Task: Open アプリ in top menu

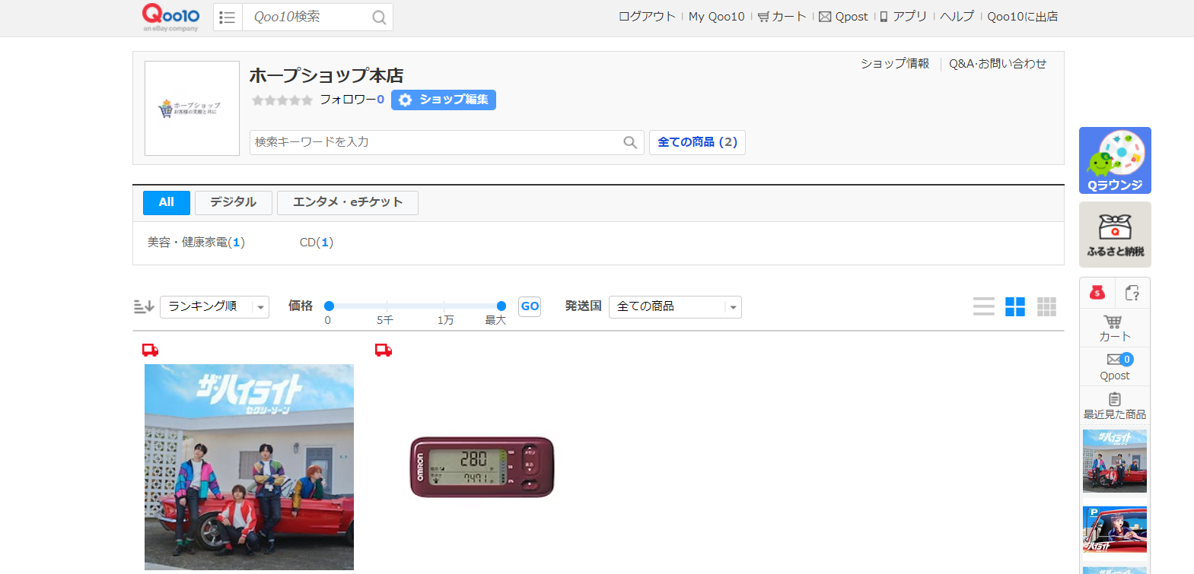Action: 903,17
